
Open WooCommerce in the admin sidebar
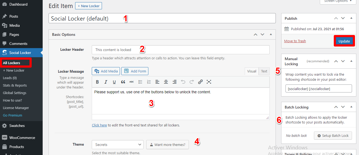pos(22,138)
